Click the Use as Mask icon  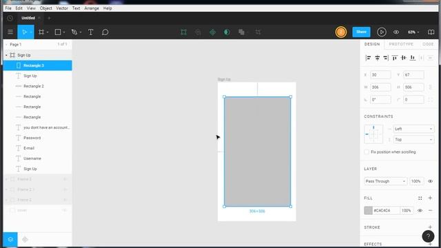click(227, 32)
